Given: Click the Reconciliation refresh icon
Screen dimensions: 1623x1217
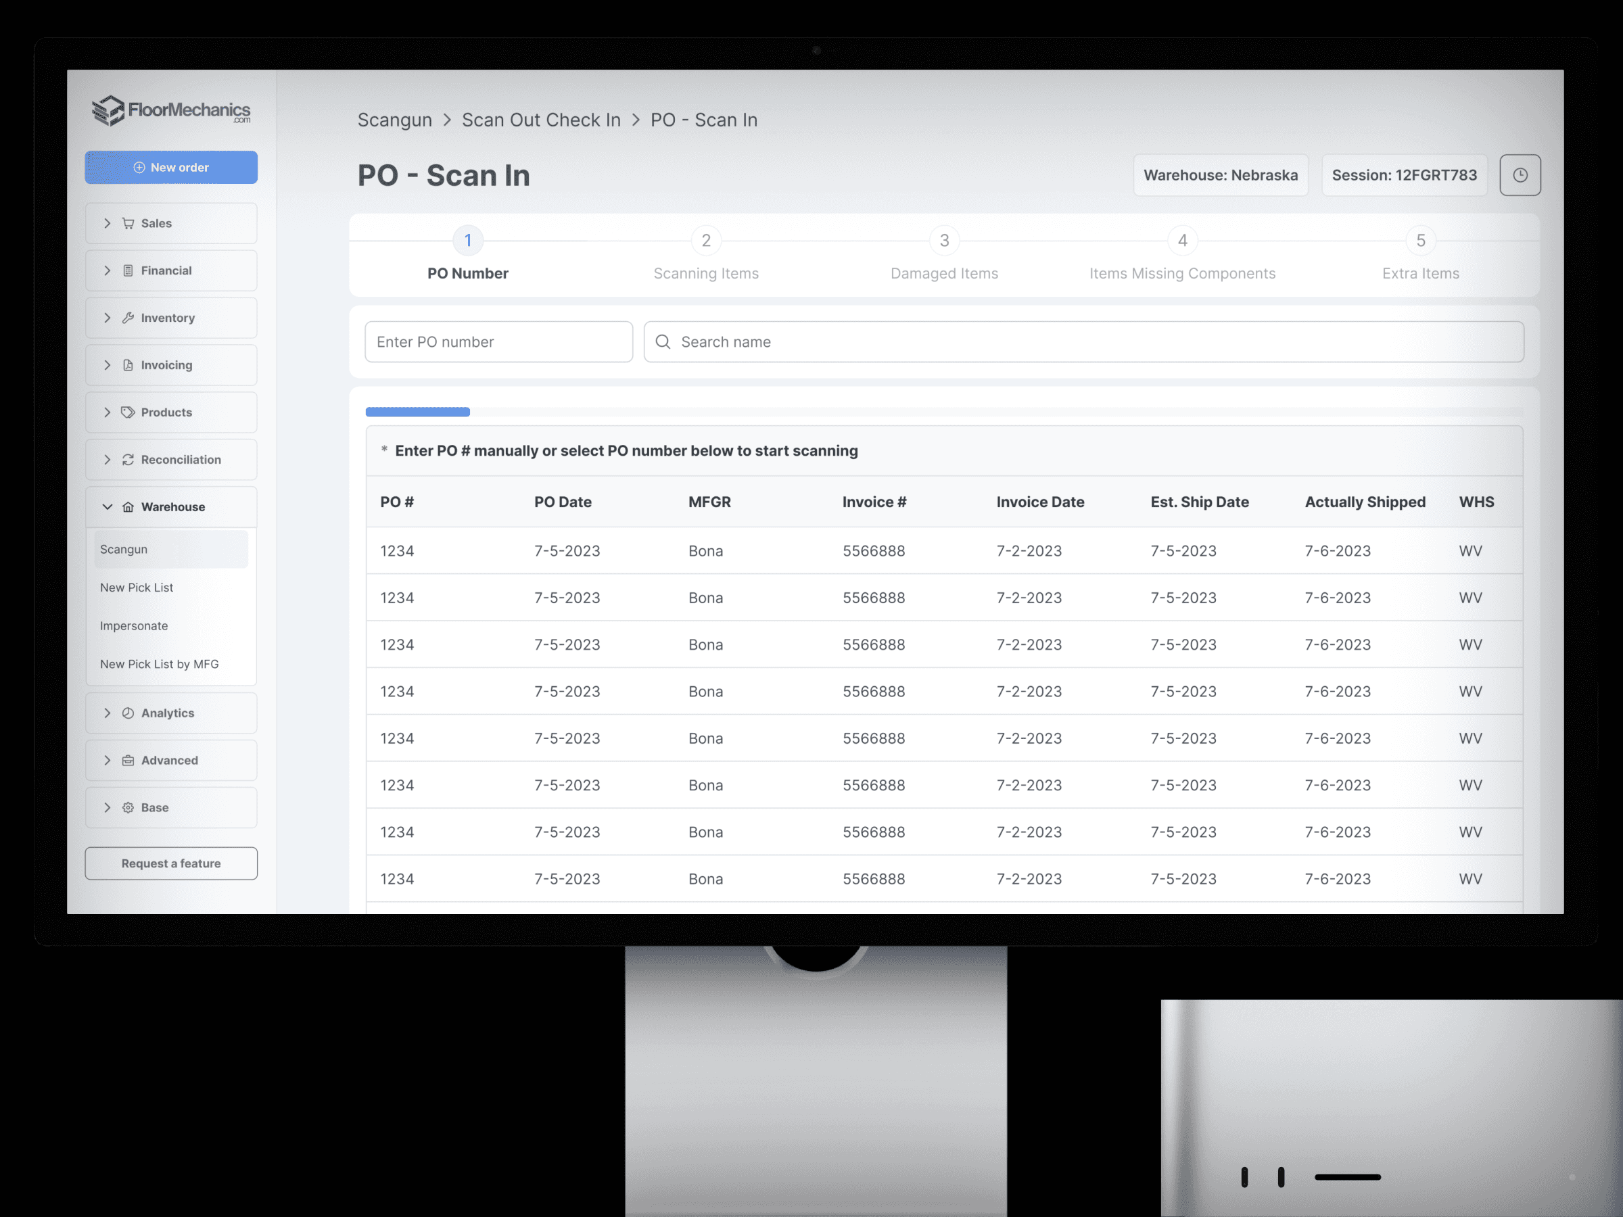Looking at the screenshot, I should point(128,459).
